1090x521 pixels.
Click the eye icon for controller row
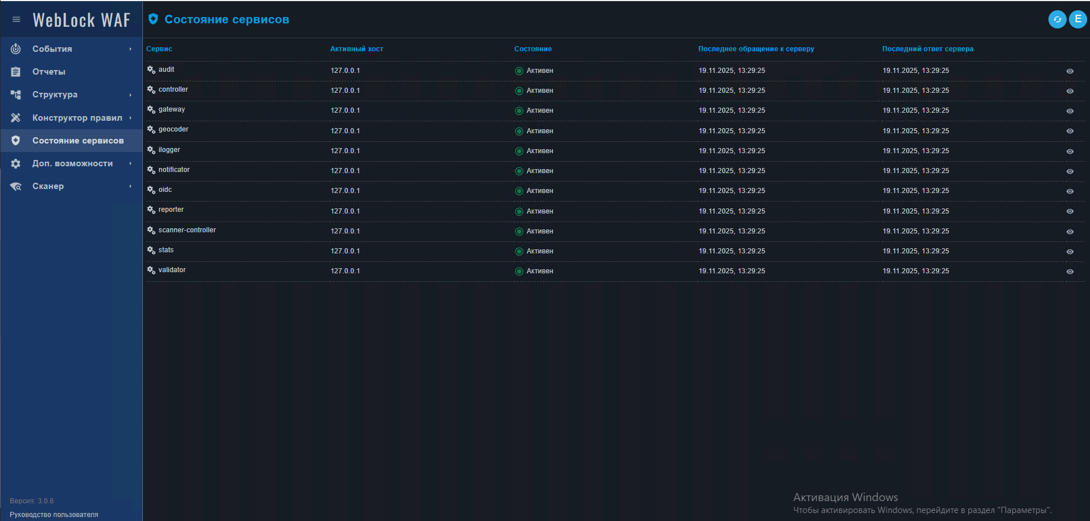pos(1069,91)
